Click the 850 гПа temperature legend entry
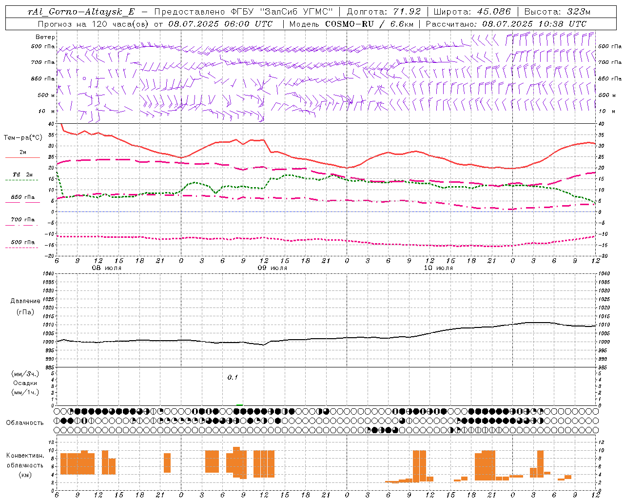The width and height of the screenshot is (624, 499). click(x=23, y=197)
